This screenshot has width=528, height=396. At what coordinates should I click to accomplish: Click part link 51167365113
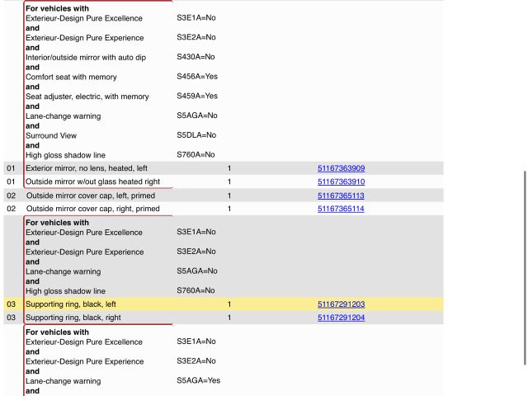click(341, 196)
